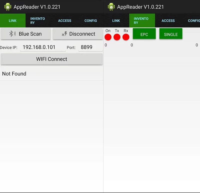The image size is (200, 193).
Task: Tap the green SINGLE button
Action: coord(171,34)
